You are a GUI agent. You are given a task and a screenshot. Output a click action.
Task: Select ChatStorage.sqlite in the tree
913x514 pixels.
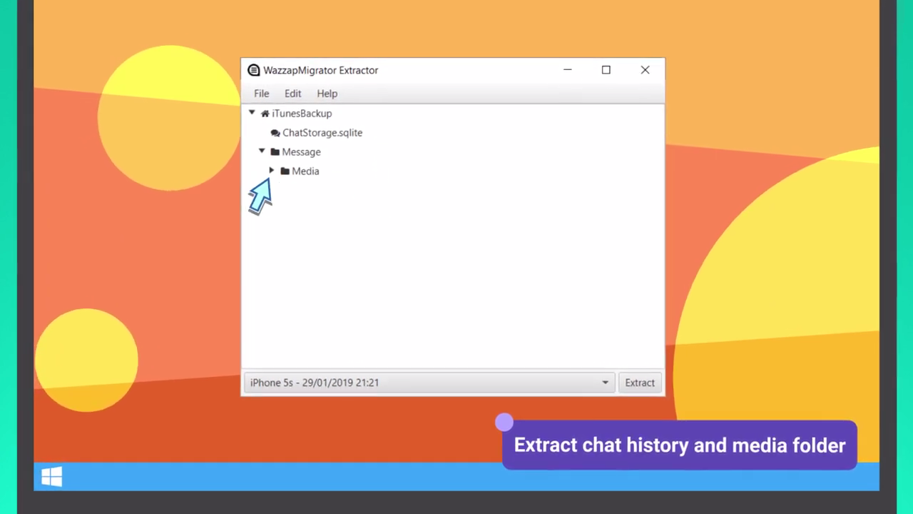[322, 133]
